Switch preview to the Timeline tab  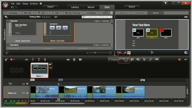pyautogui.click(x=139, y=13)
